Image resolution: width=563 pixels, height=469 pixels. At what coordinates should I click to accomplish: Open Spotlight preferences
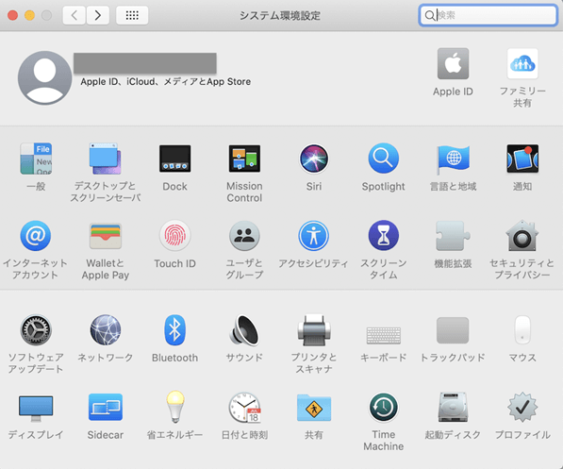[384, 159]
